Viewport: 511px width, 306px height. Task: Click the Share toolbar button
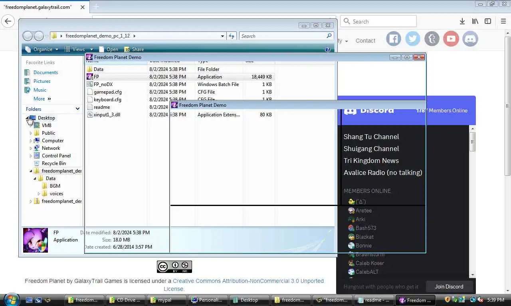[134, 49]
